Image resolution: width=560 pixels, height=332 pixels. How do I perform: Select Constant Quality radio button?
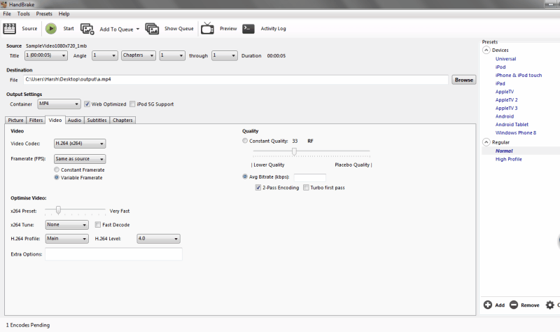[x=245, y=141]
